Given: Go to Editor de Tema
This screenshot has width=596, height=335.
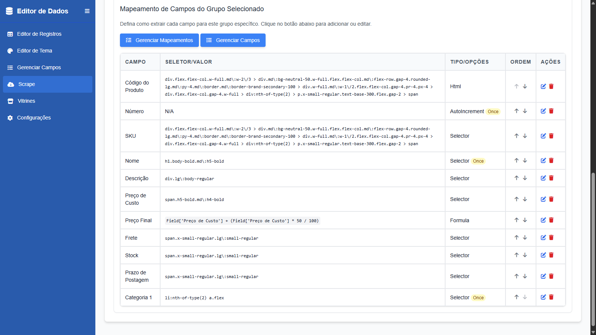Looking at the screenshot, I should pos(34,51).
